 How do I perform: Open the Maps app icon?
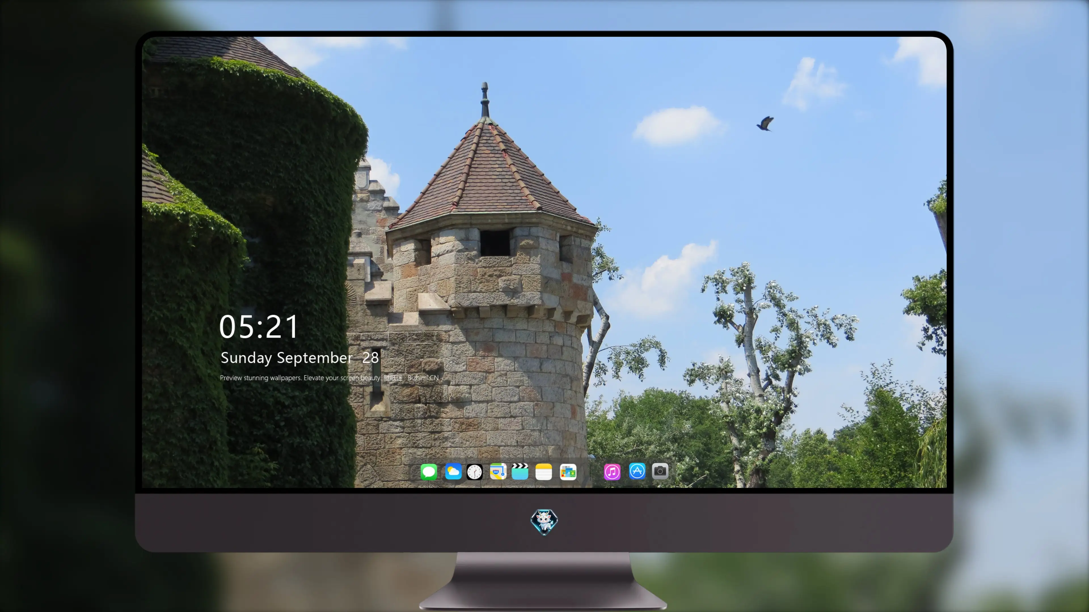point(498,471)
